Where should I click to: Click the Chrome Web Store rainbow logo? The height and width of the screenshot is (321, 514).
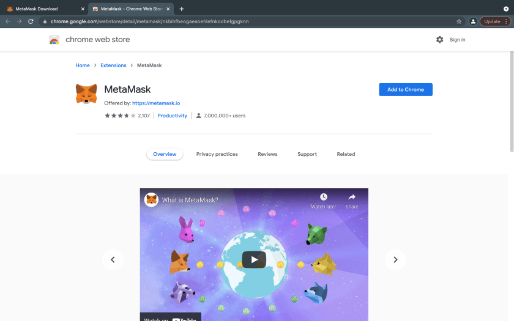click(x=54, y=40)
